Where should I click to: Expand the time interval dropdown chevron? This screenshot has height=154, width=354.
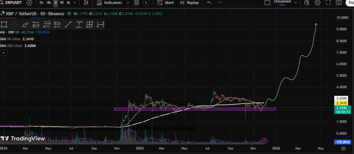(x=75, y=3)
